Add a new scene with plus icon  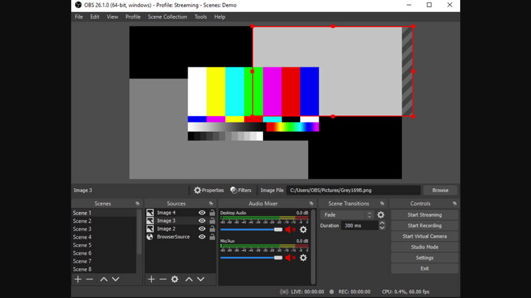tap(78, 279)
